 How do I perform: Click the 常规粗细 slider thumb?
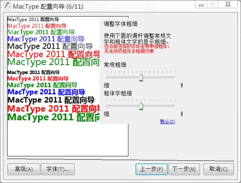(x=141, y=78)
